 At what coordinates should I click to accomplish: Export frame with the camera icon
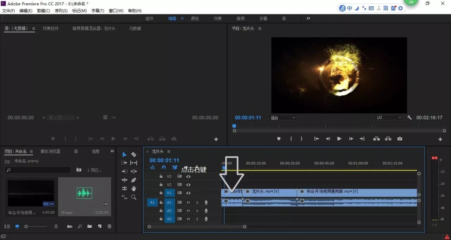tap(400, 139)
